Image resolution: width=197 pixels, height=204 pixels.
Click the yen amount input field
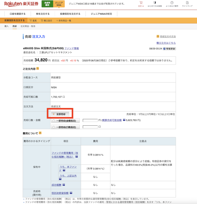[90, 120]
